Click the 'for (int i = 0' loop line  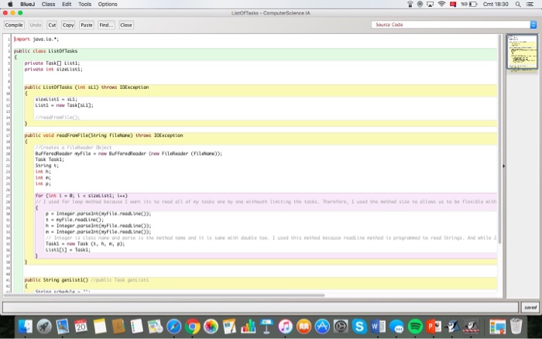[81, 196]
